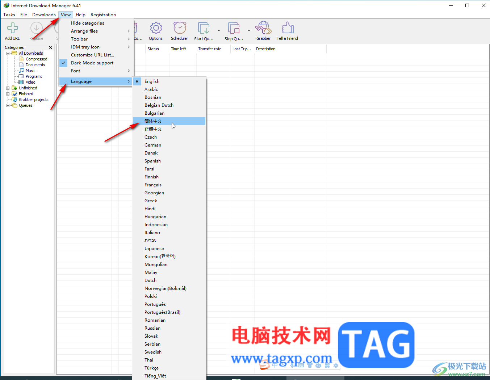Click the Grabber projects icon

14,100
